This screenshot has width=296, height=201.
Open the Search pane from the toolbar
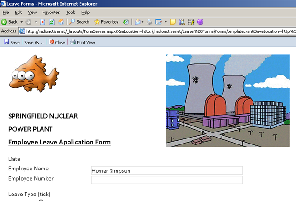(x=79, y=22)
